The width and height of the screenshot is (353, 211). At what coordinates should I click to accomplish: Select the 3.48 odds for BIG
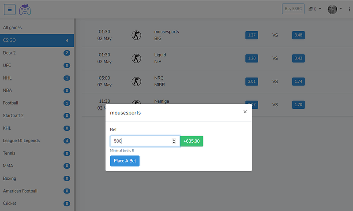pyautogui.click(x=298, y=35)
